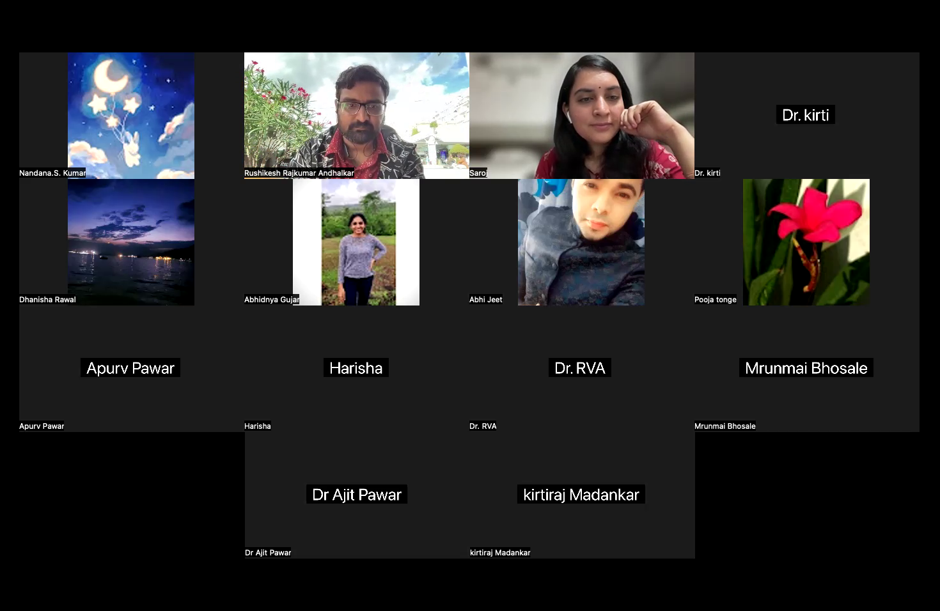The height and width of the screenshot is (611, 940).
Task: Click the large Dr Ajit Pawar name placeholder
Action: (357, 495)
